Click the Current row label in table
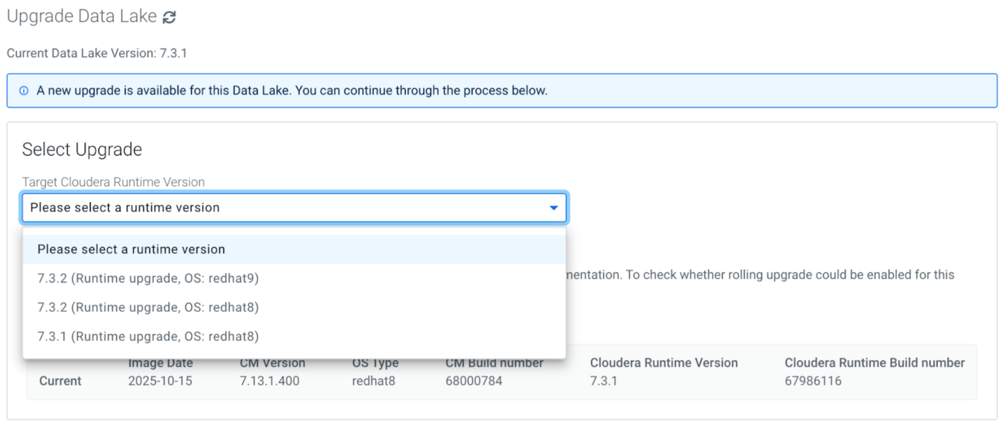1004x425 pixels. click(x=60, y=381)
